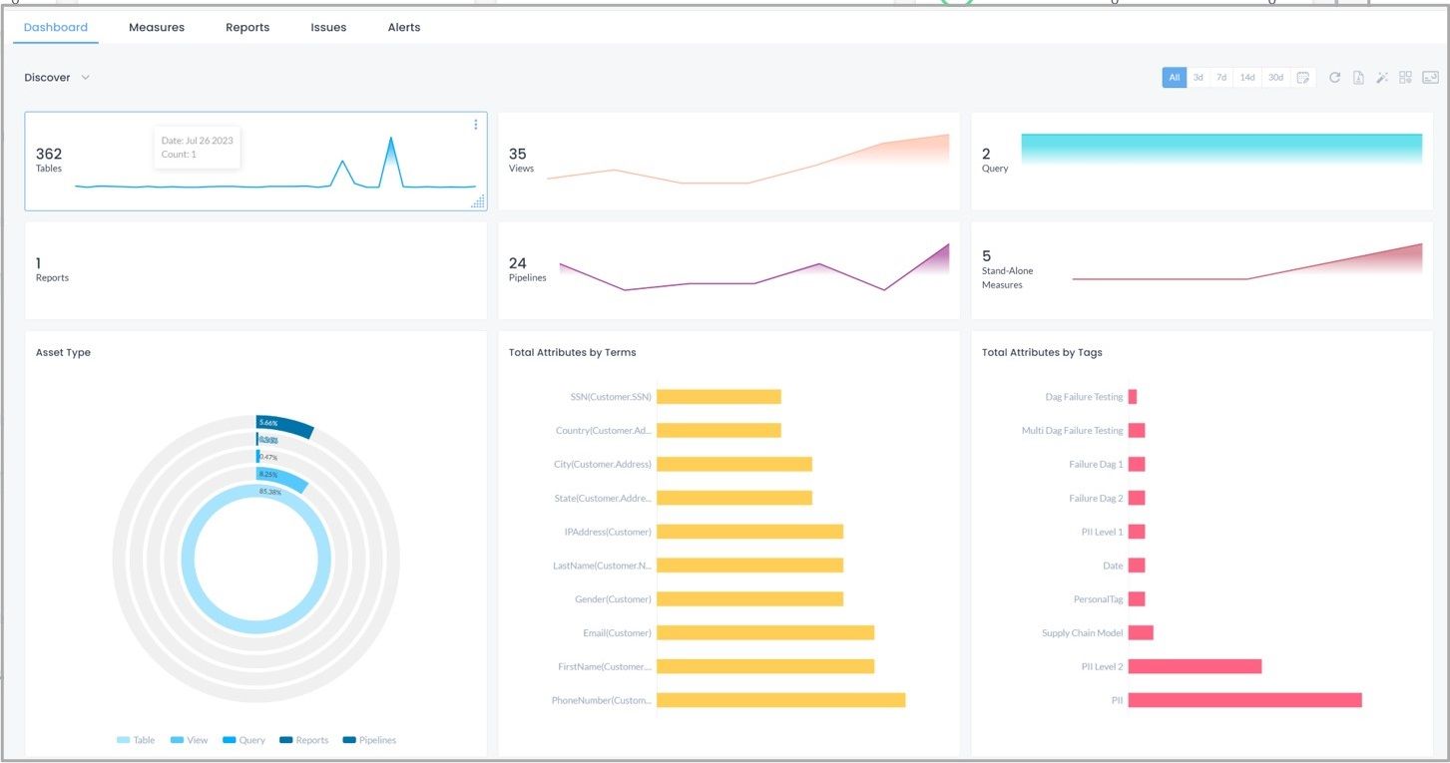Click the Total Attributes by Tags heading
The height and width of the screenshot is (763, 1450).
(1042, 352)
